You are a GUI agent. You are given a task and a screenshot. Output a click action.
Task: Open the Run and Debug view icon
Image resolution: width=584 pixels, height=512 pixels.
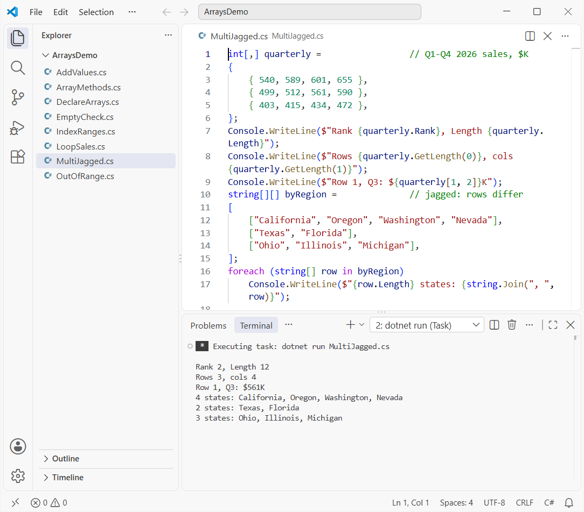pos(17,127)
